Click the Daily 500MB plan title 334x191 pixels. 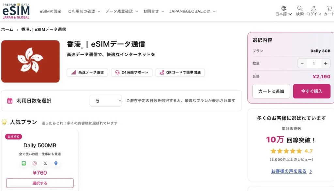coord(40,145)
